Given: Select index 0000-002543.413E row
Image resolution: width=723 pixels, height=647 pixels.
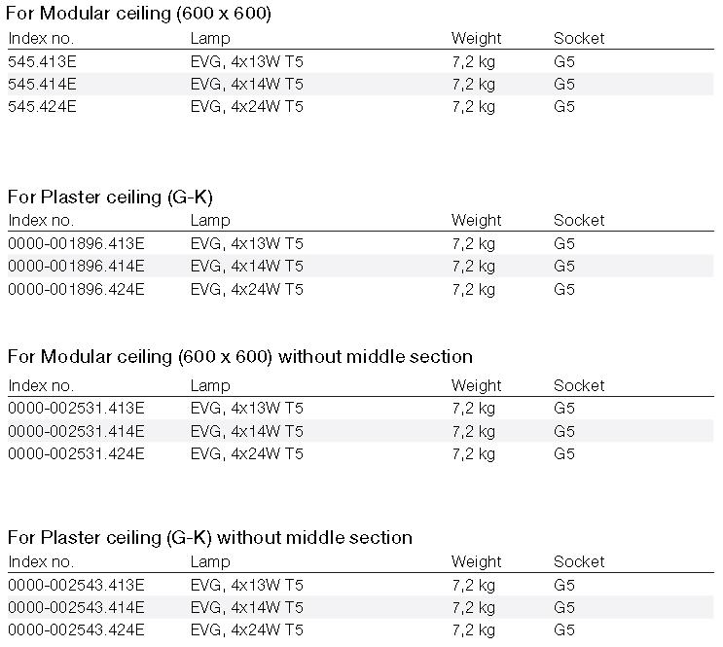Looking at the screenshot, I should coord(361,585).
